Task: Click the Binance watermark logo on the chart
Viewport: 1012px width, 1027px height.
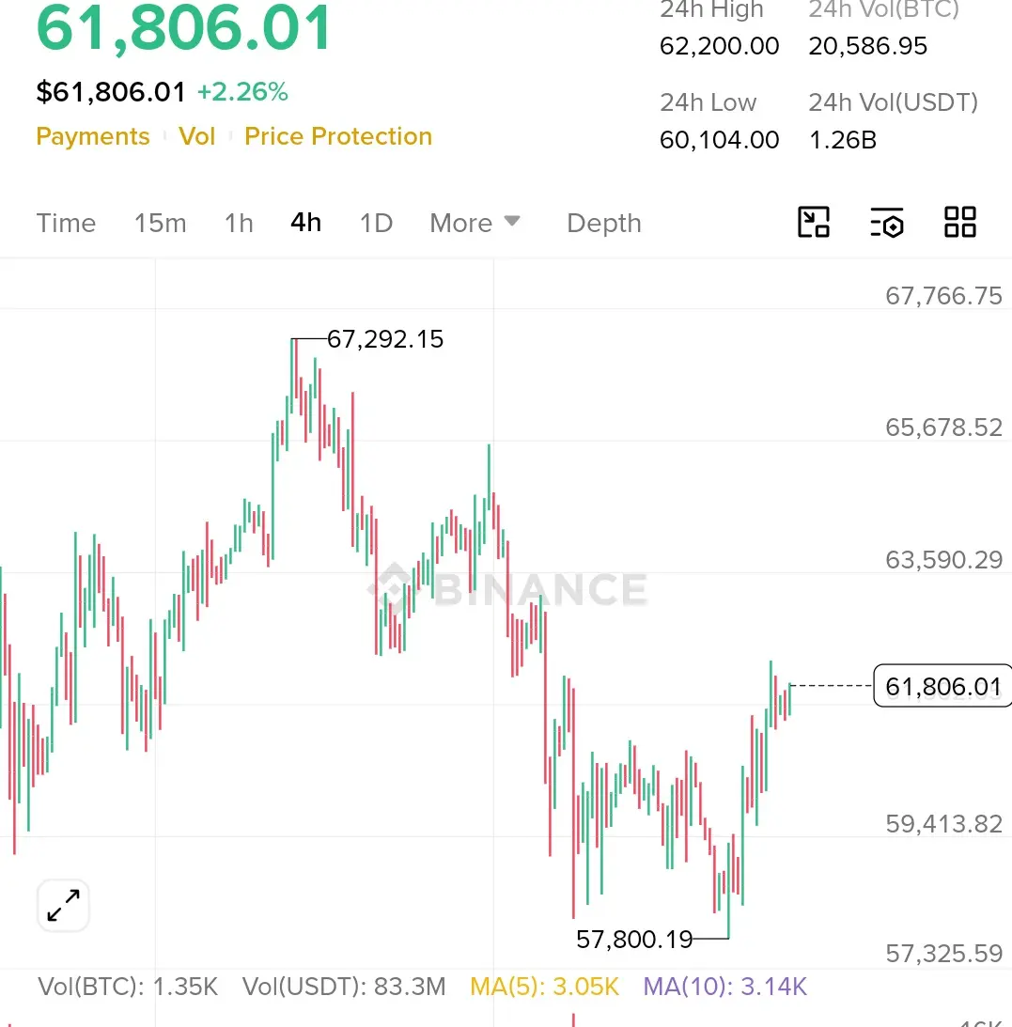Action: 508,587
